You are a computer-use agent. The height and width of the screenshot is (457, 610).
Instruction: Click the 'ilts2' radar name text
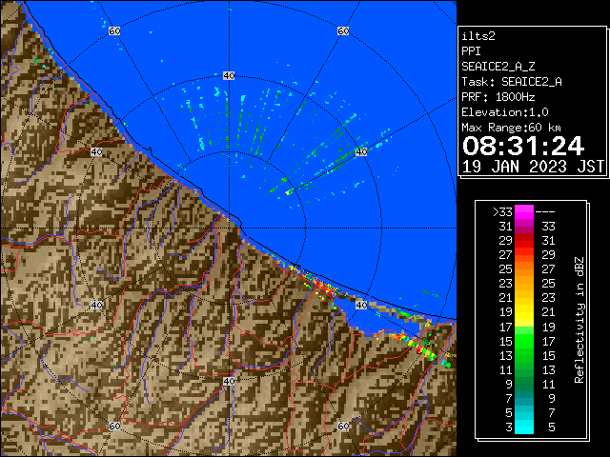point(478,36)
